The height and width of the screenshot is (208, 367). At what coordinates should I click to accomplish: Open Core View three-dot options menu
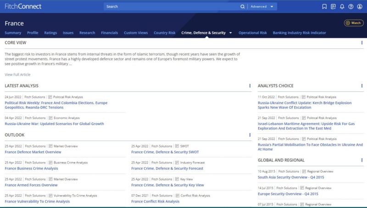[362, 43]
